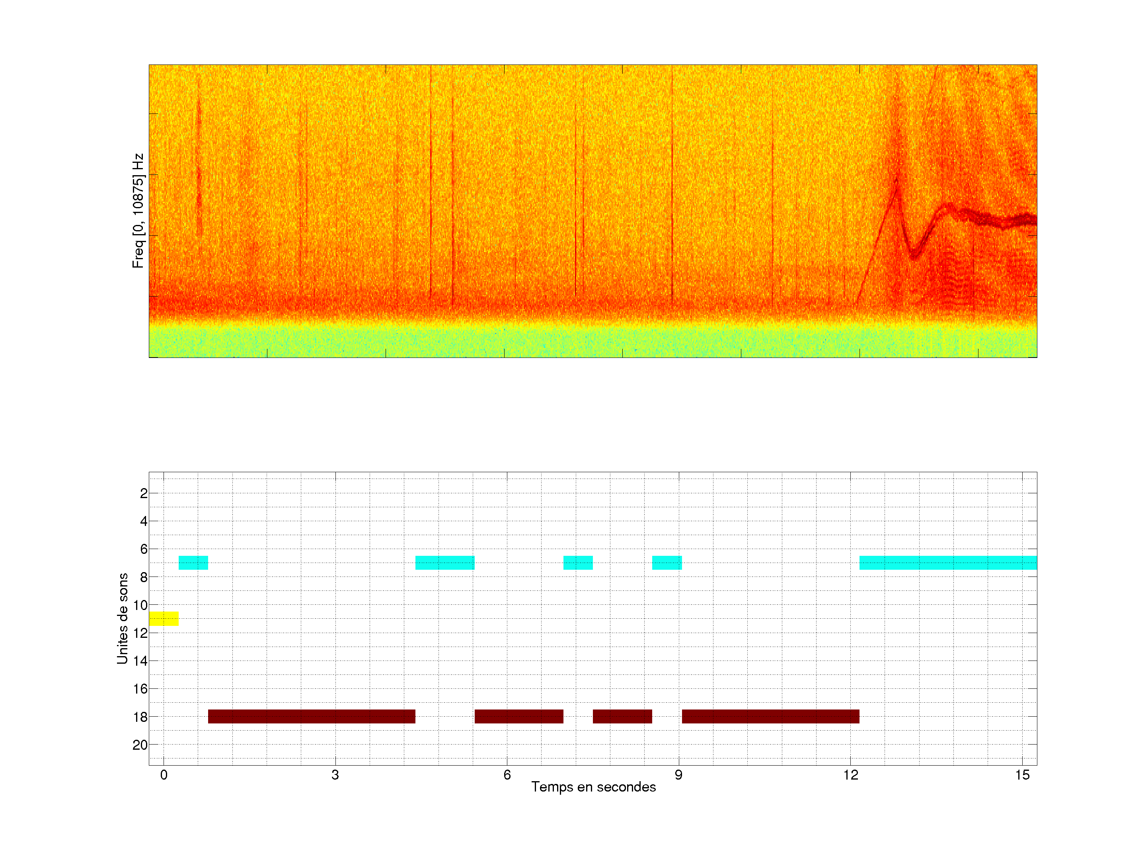Click the y-axis tick label 18

point(140,717)
